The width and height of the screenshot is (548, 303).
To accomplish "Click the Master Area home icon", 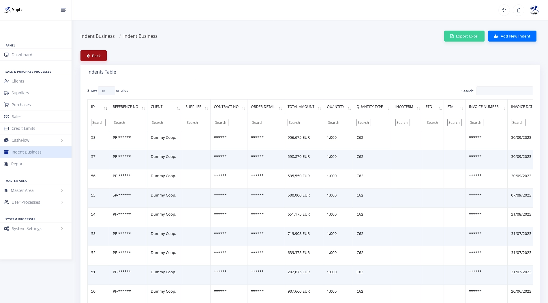I will [x=6, y=190].
